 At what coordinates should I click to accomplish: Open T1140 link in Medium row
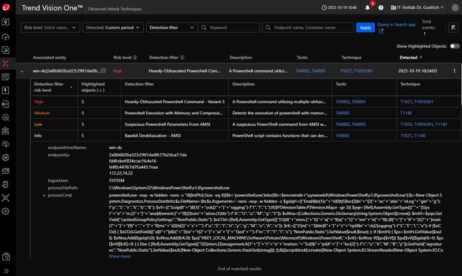tap(406, 113)
